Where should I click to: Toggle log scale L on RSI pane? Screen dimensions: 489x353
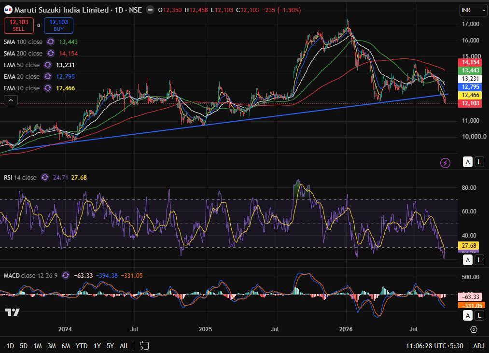tap(479, 260)
